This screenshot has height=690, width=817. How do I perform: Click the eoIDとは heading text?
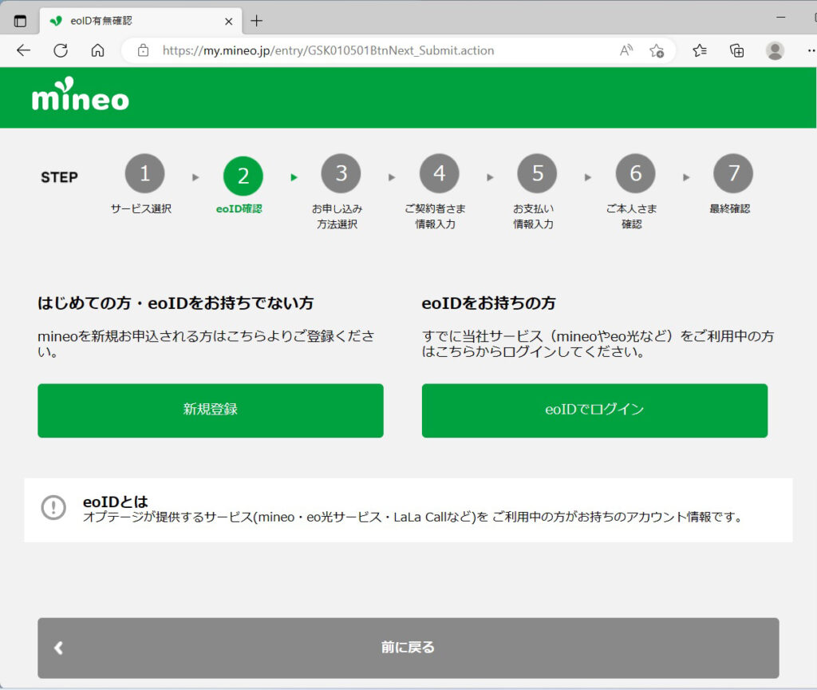click(x=116, y=502)
